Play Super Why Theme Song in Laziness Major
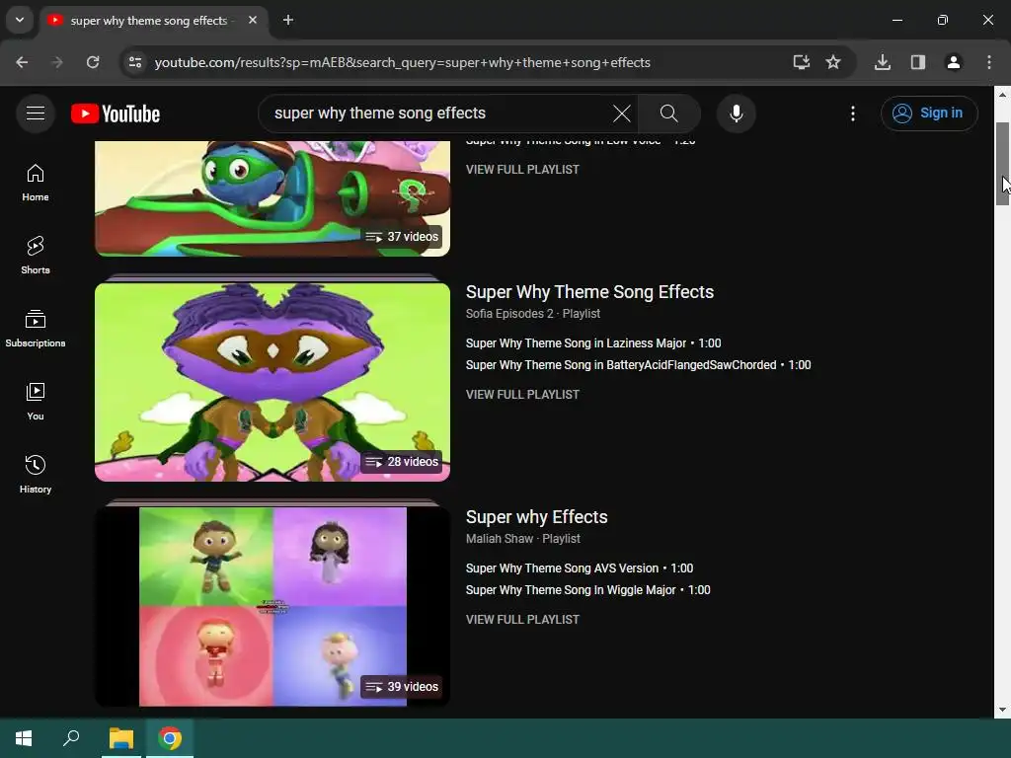Image resolution: width=1011 pixels, height=758 pixels. coord(593,343)
